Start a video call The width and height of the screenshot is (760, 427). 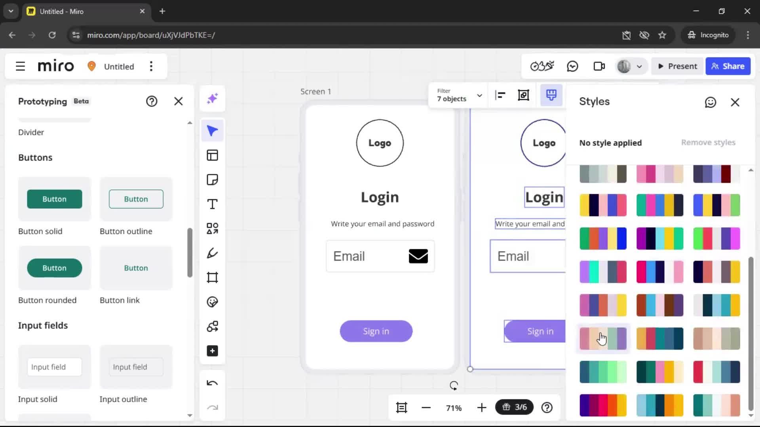pos(599,66)
